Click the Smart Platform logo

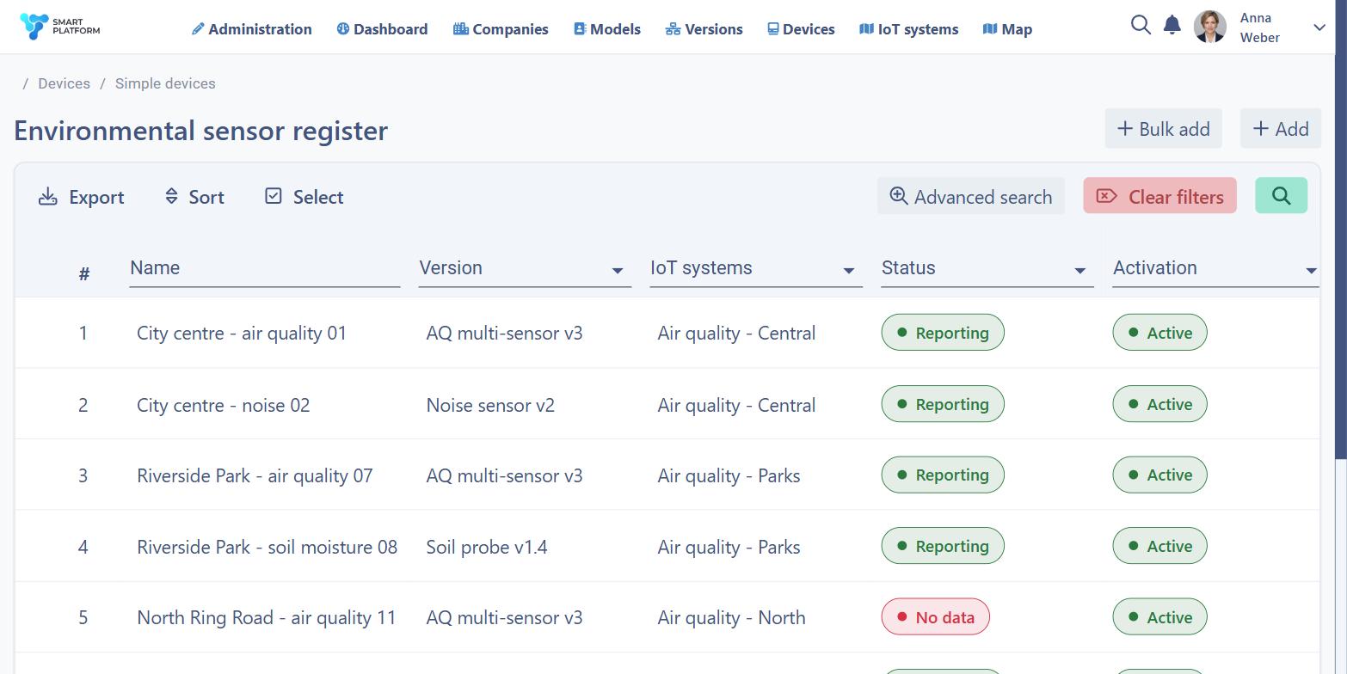[59, 27]
